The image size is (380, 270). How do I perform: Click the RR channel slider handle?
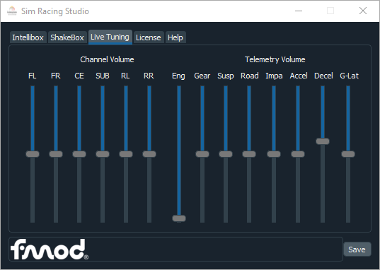click(149, 154)
